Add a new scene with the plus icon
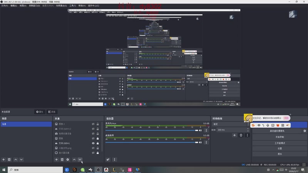 (3, 160)
